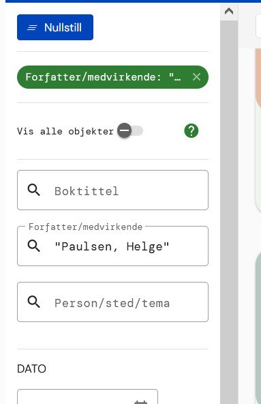Click the Vis alle objekter label text

(65, 132)
